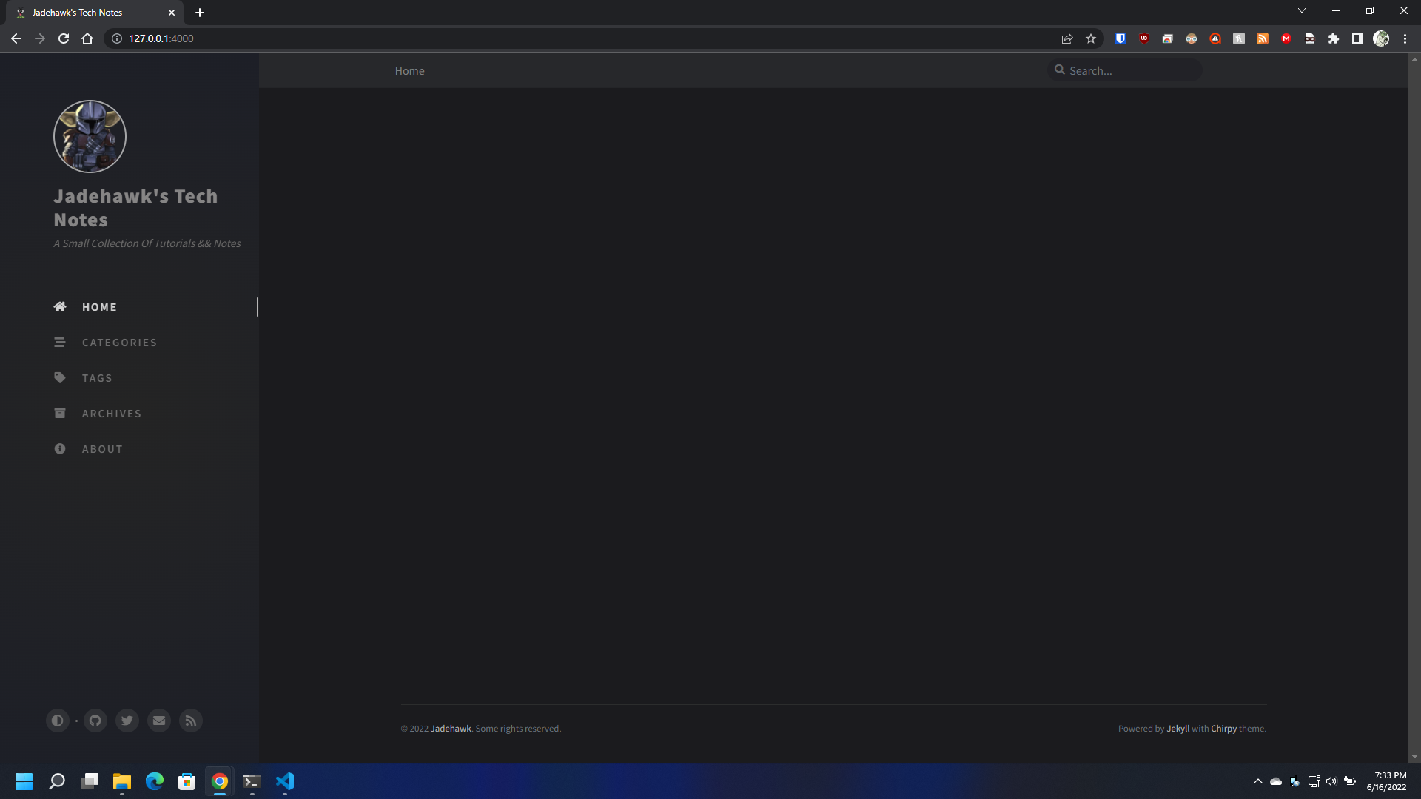The width and height of the screenshot is (1421, 799).
Task: Click the email envelope icon
Action: [x=159, y=721]
